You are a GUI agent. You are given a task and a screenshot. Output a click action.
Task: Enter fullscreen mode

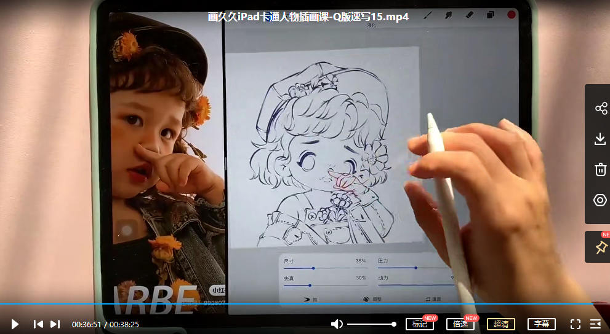click(576, 324)
